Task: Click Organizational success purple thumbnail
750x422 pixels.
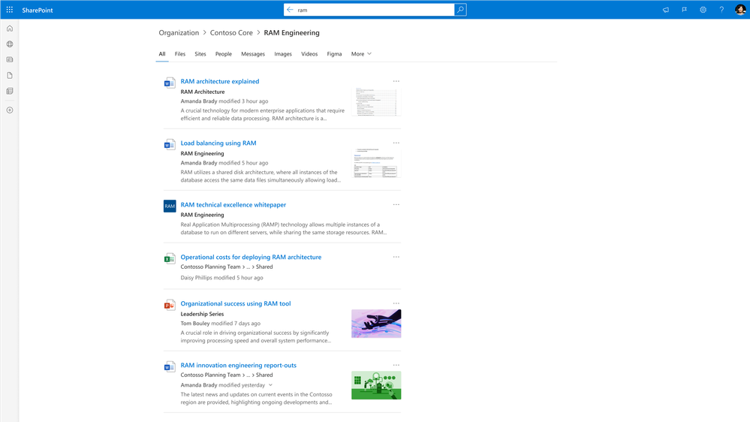Action: tap(376, 324)
